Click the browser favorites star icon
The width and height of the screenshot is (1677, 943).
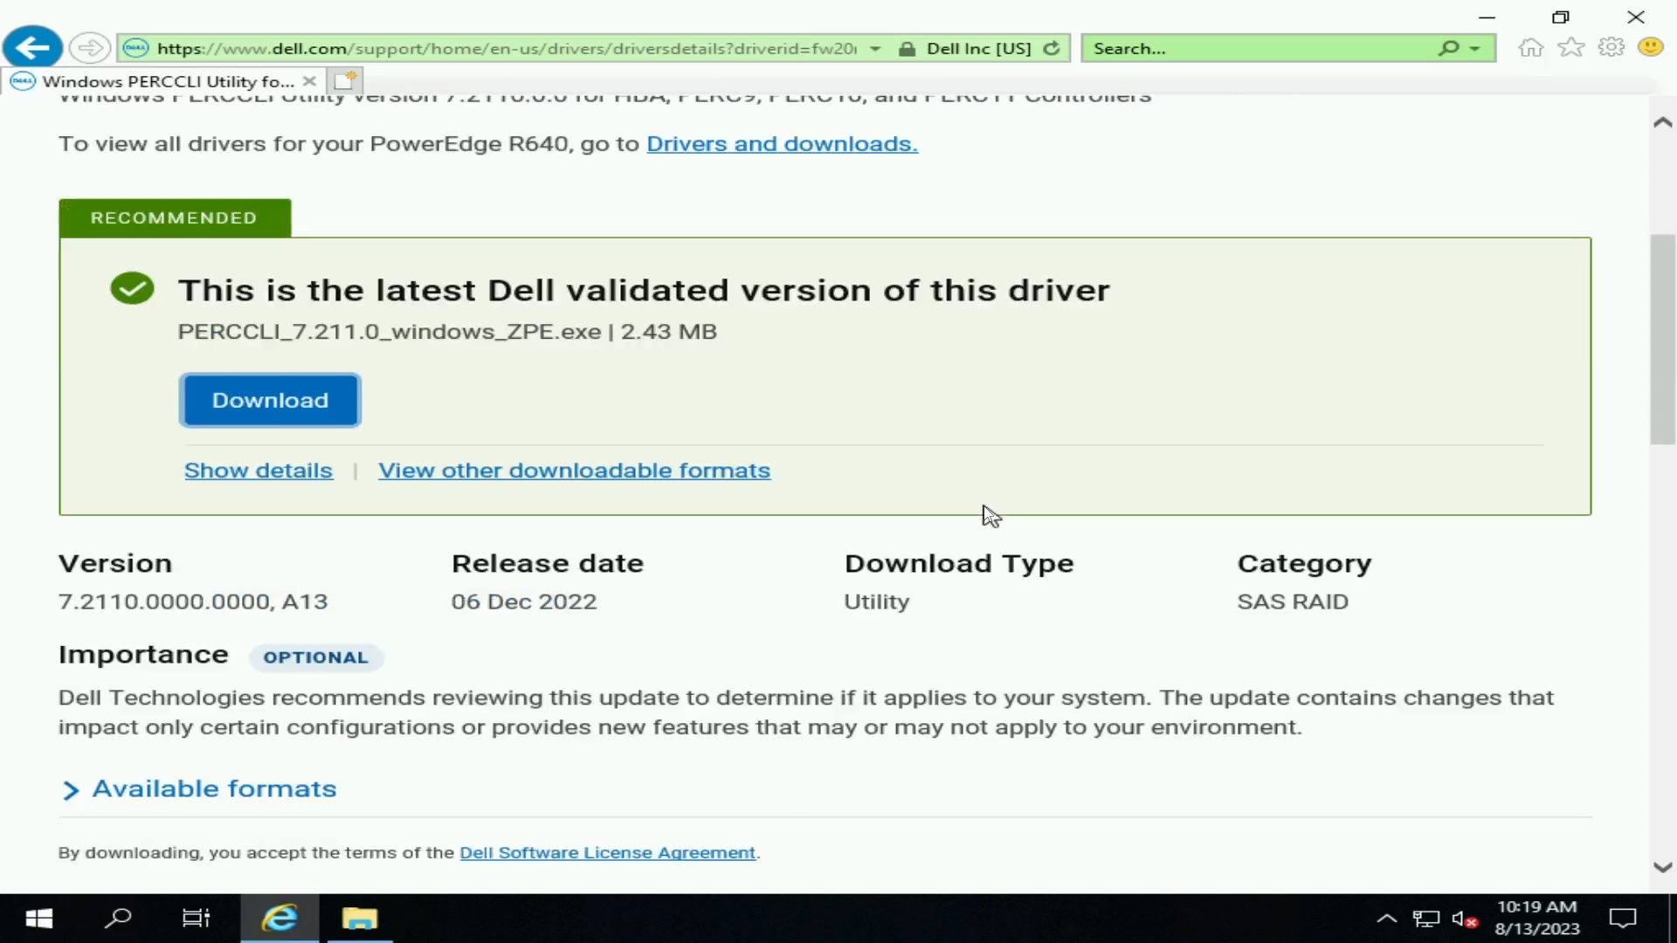1571,47
